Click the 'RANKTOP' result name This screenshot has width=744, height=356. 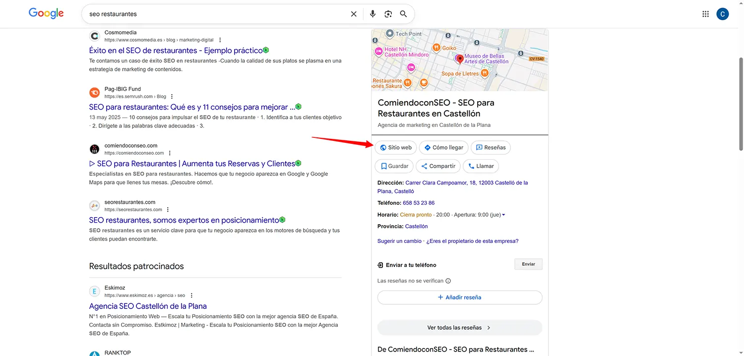point(118,353)
